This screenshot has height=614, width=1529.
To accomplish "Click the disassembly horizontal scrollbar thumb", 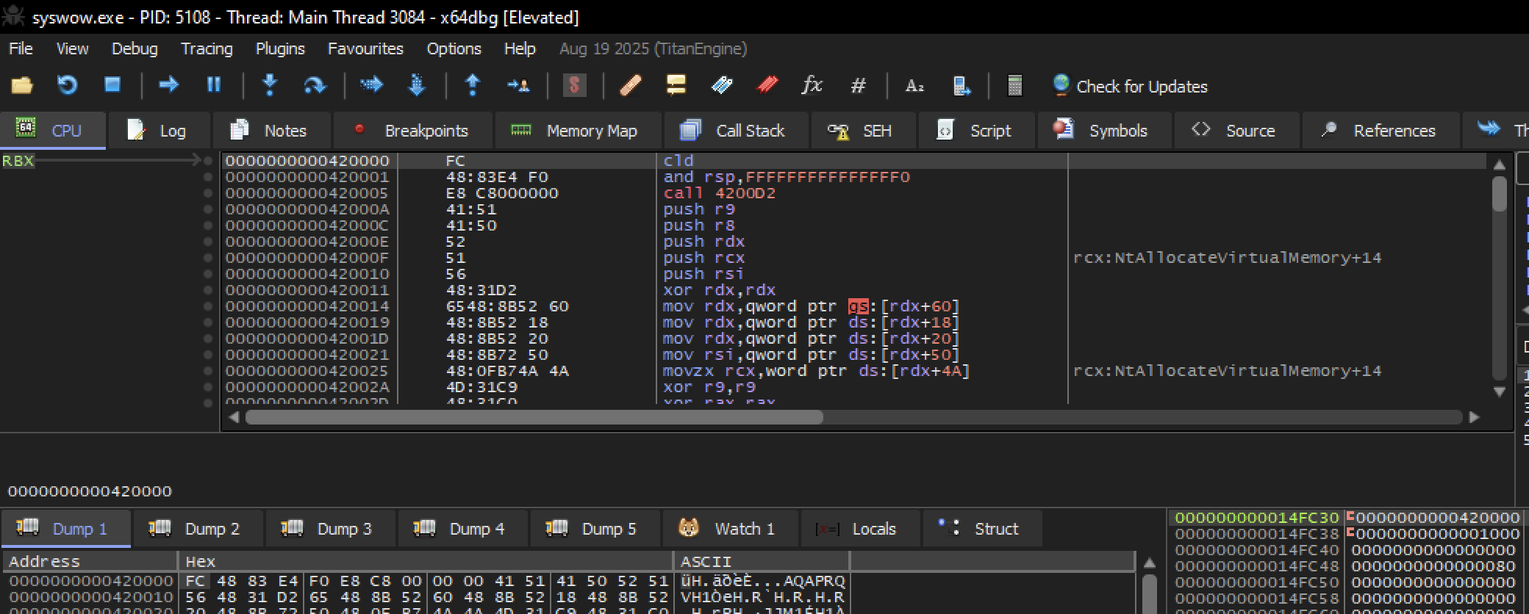I will [x=534, y=417].
